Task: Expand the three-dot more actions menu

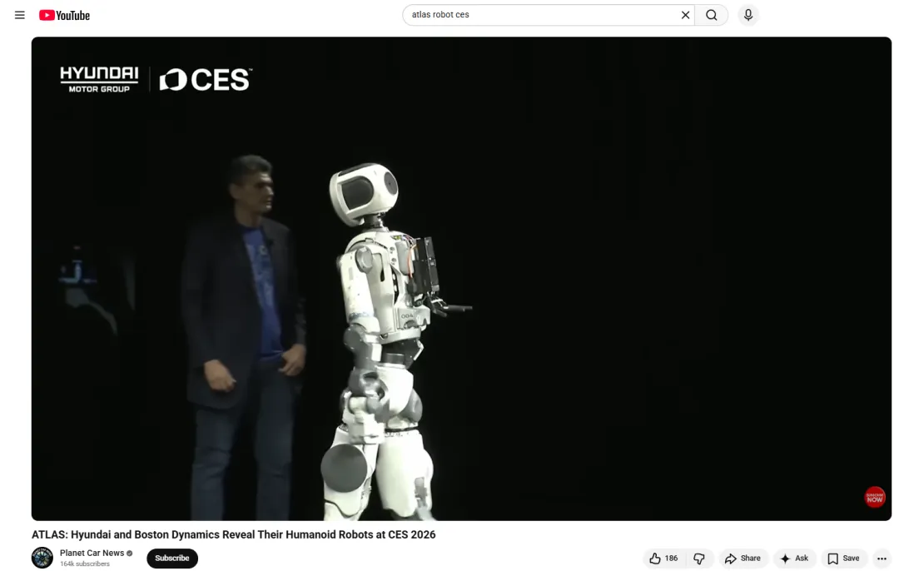Action: (x=882, y=559)
